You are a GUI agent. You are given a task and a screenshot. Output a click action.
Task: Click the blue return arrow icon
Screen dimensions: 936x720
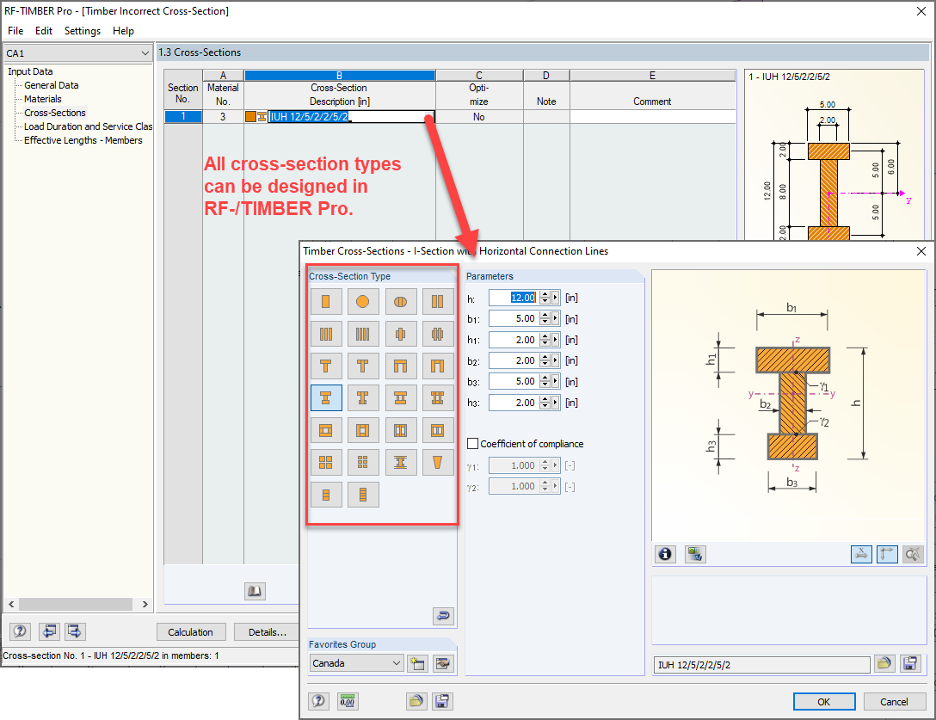tap(444, 616)
